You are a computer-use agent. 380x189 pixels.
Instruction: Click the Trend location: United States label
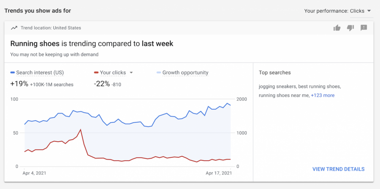click(51, 28)
